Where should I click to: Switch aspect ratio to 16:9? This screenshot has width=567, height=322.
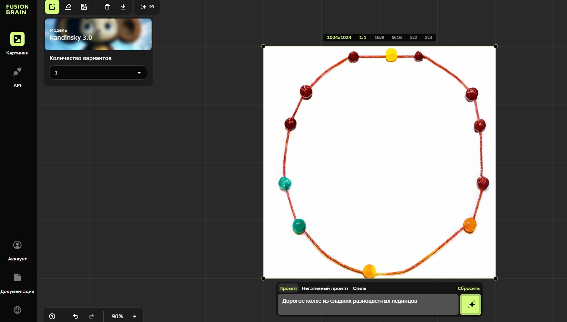click(x=379, y=37)
